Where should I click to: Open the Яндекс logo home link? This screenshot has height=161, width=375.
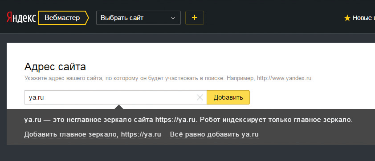[x=21, y=18]
